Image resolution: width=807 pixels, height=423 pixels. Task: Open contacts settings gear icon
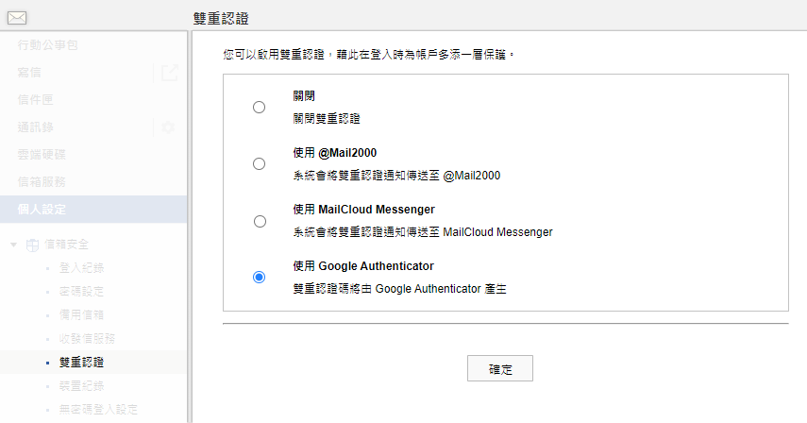click(168, 127)
